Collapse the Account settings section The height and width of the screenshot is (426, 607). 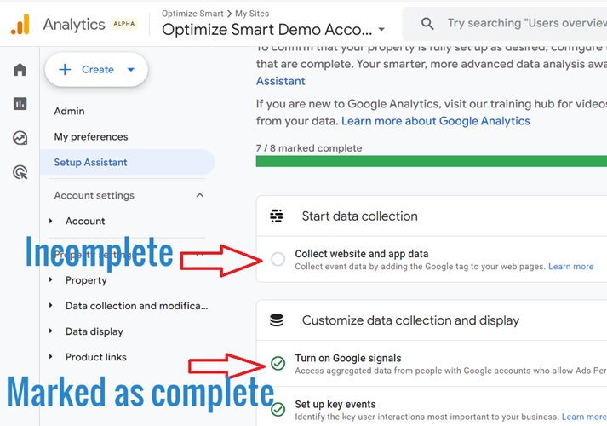(x=200, y=195)
